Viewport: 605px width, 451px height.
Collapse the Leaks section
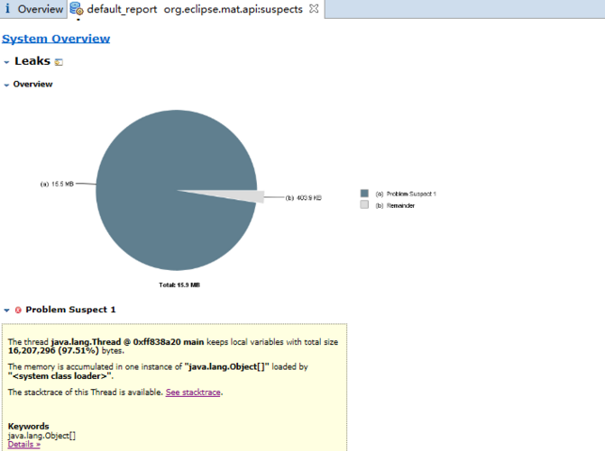pyautogui.click(x=6, y=62)
